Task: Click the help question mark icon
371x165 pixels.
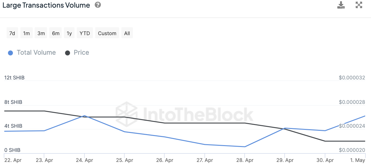Action: 98,5
